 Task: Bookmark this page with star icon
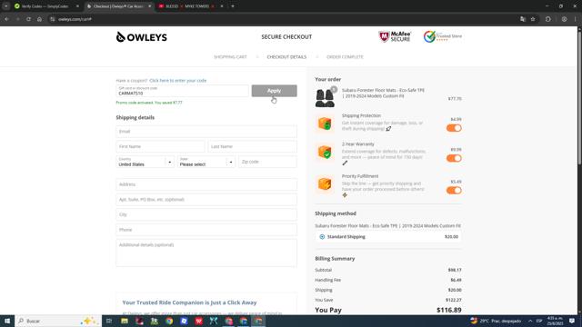[x=533, y=19]
